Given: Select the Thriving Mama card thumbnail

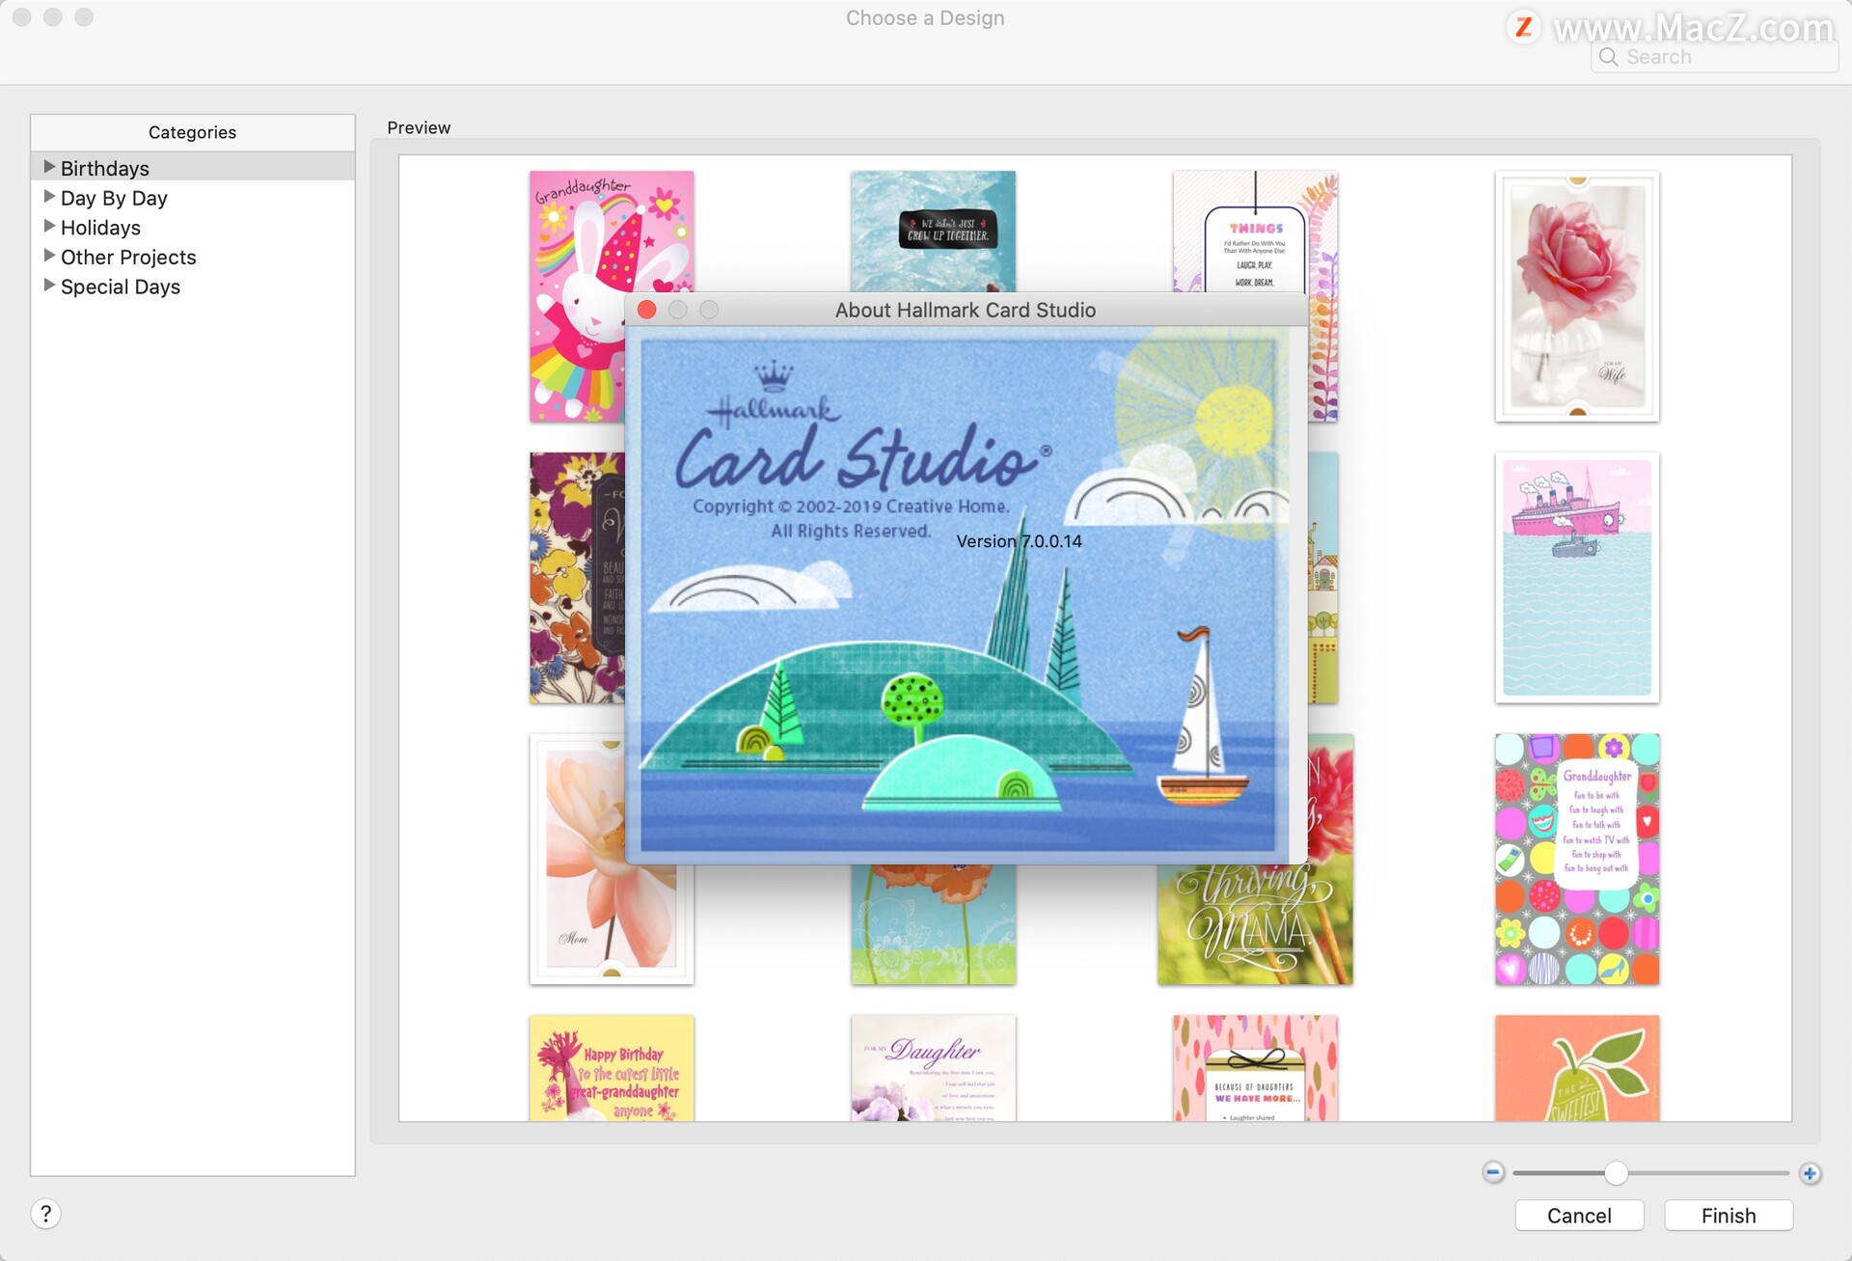Looking at the screenshot, I should point(1255,924).
